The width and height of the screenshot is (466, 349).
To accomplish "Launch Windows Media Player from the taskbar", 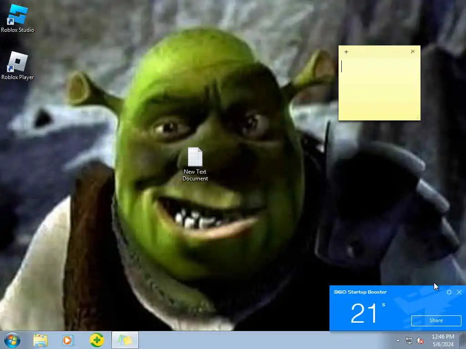I will click(68, 340).
